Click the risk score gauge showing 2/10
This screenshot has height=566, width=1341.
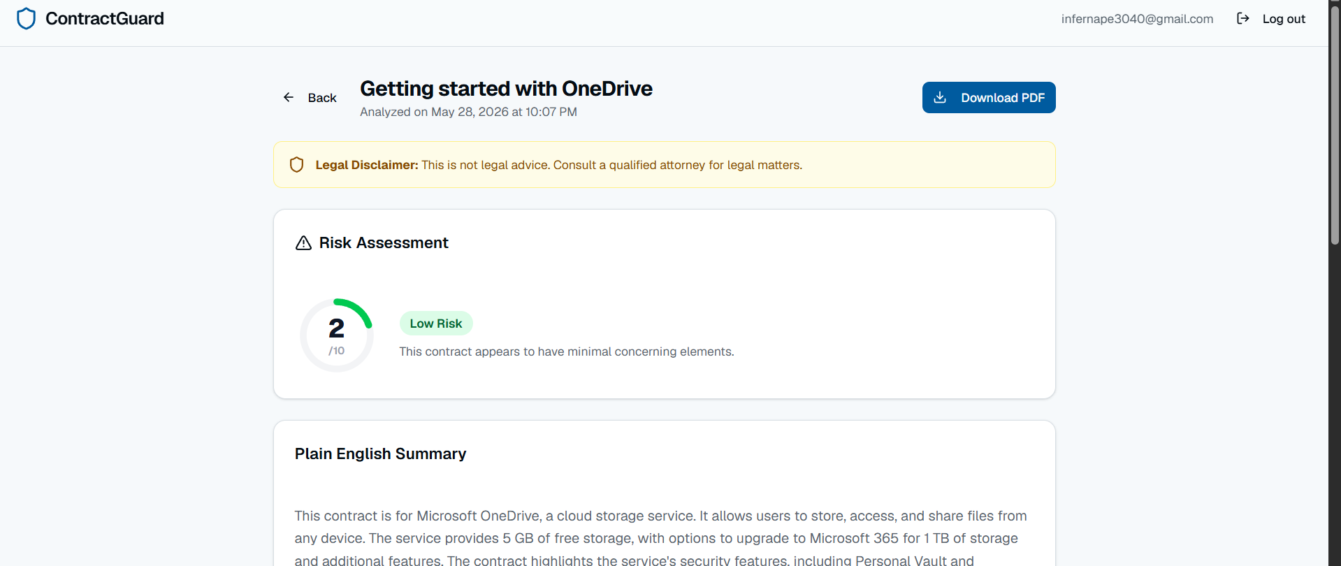tap(337, 335)
